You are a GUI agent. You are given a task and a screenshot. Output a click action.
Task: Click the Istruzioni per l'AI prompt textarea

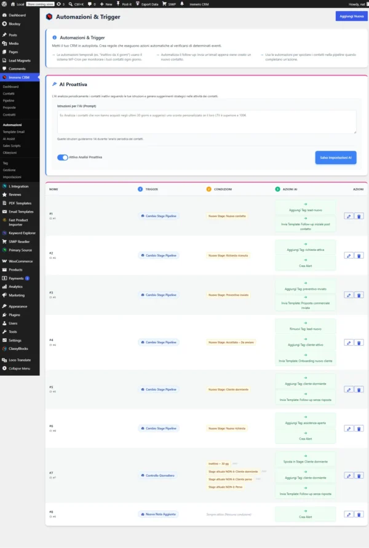click(x=207, y=122)
